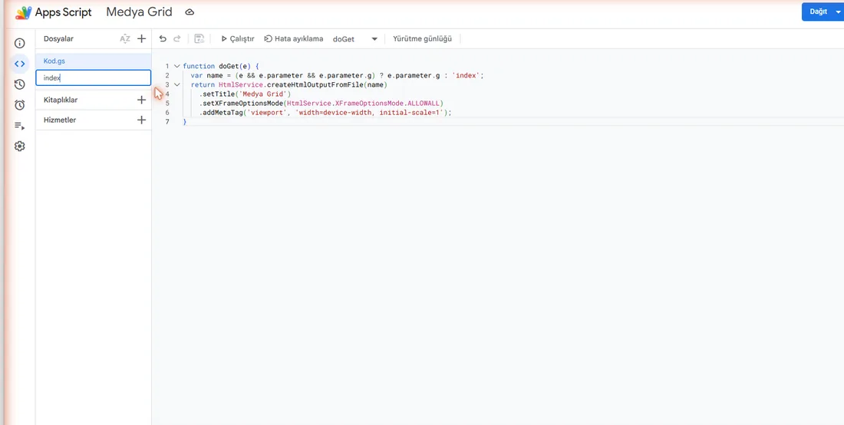Image resolution: width=844 pixels, height=425 pixels.
Task: Open the Dağıt dropdown arrow
Action: coord(838,12)
